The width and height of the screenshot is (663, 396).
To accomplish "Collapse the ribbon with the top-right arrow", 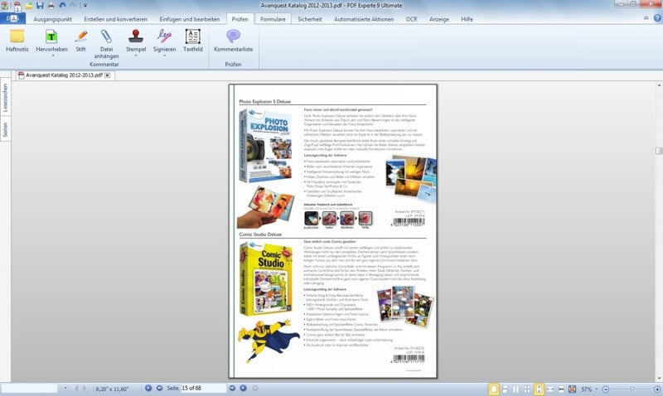I will pyautogui.click(x=646, y=17).
